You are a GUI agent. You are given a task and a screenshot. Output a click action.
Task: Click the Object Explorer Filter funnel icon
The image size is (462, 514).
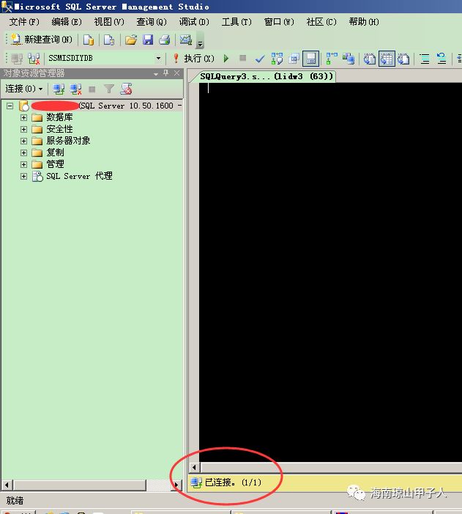tap(108, 89)
